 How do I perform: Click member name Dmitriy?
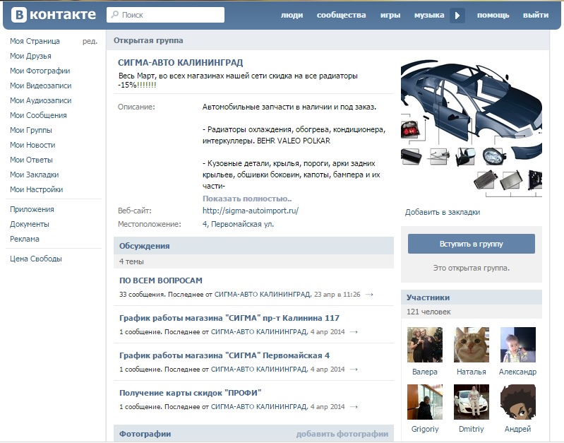point(472,429)
